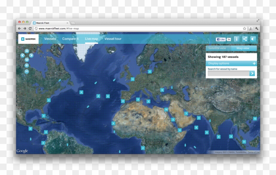Open the share icon menu
This screenshot has height=175, width=276.
(245, 39)
